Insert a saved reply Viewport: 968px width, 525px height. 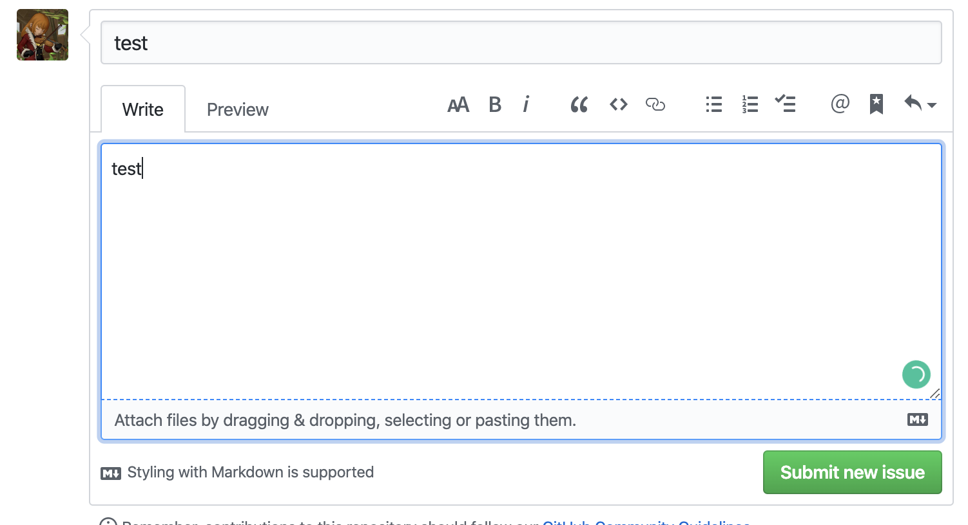[876, 104]
